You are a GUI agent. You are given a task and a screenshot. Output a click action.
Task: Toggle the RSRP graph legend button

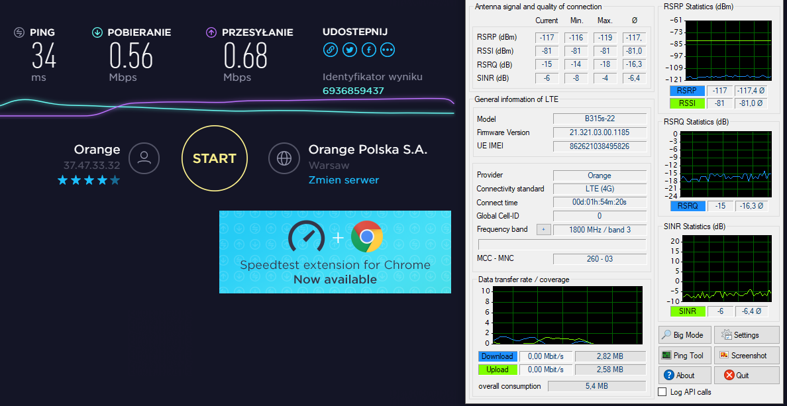pyautogui.click(x=687, y=91)
